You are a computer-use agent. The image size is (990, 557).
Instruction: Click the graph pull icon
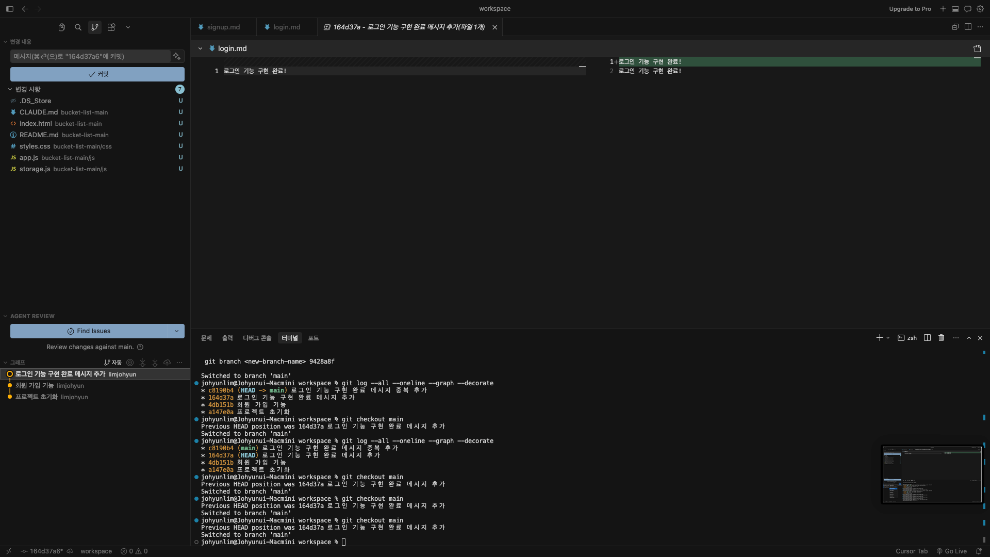(x=155, y=363)
